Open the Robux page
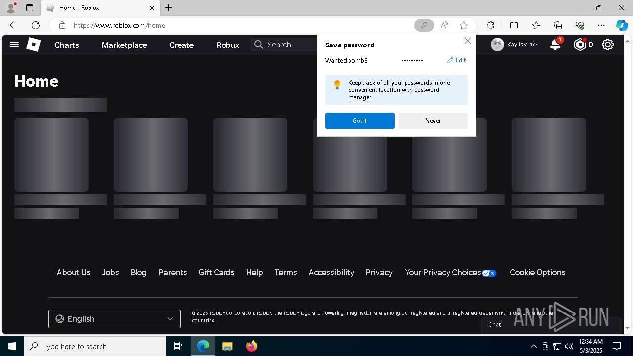Image resolution: width=633 pixels, height=356 pixels. [x=228, y=45]
